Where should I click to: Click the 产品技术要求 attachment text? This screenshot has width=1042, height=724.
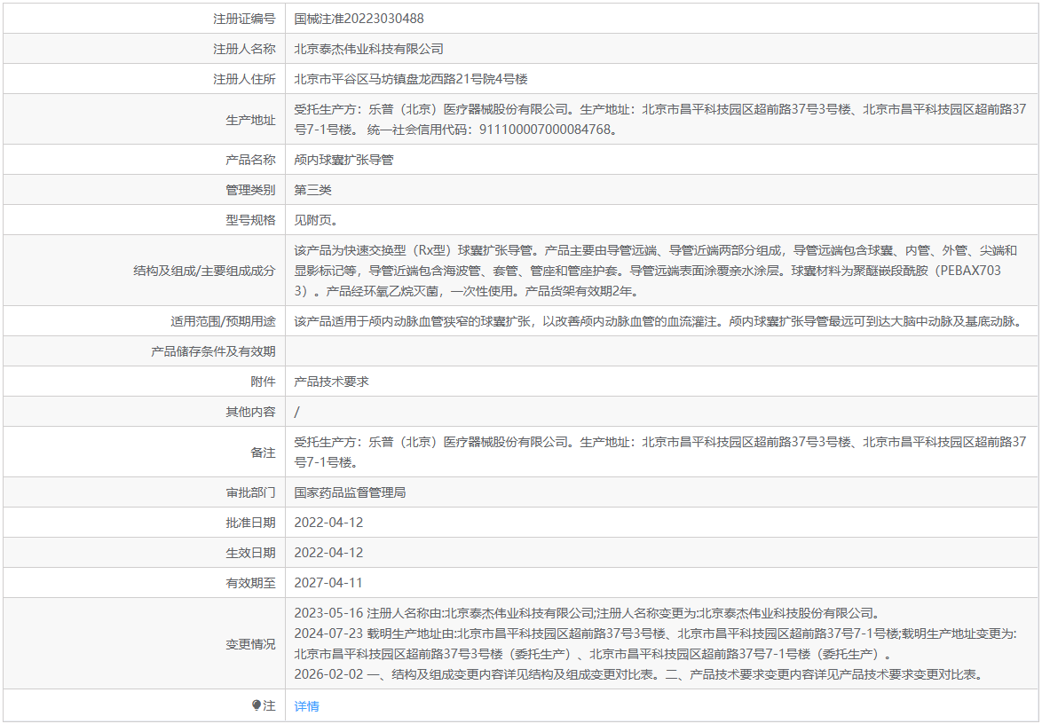[x=332, y=382]
